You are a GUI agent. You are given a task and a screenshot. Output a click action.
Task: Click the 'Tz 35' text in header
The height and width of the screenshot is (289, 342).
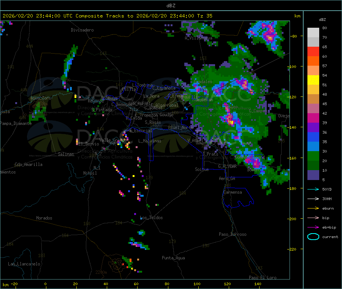pyautogui.click(x=204, y=16)
